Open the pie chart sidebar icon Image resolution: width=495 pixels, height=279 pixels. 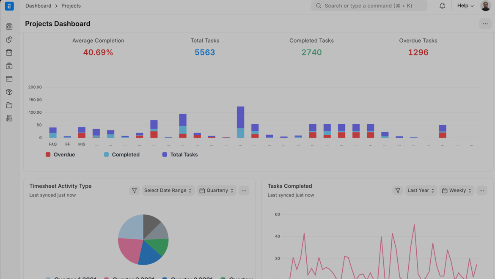[9, 39]
